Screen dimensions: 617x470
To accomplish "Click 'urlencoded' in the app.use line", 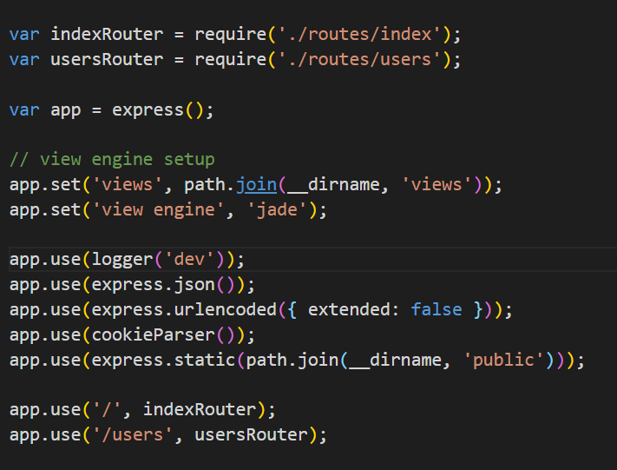I will [226, 310].
